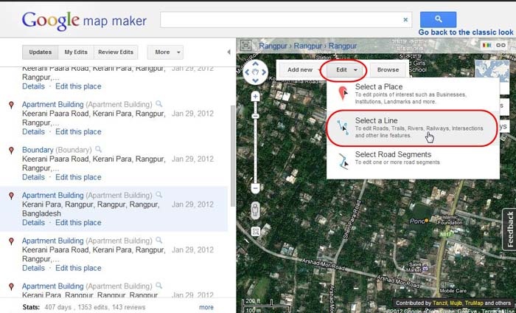
Task: Choose Select a Place from menu
Action: [413, 94]
